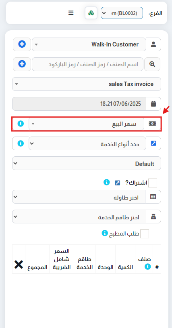Click the date field 18:21 07/06/2025
The width and height of the screenshot is (172, 328).
point(79,104)
